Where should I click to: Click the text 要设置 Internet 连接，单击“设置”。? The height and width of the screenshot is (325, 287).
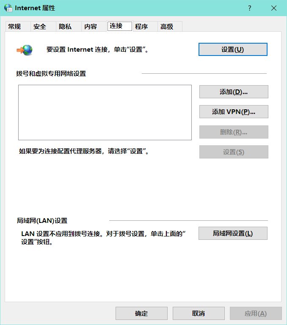click(98, 50)
